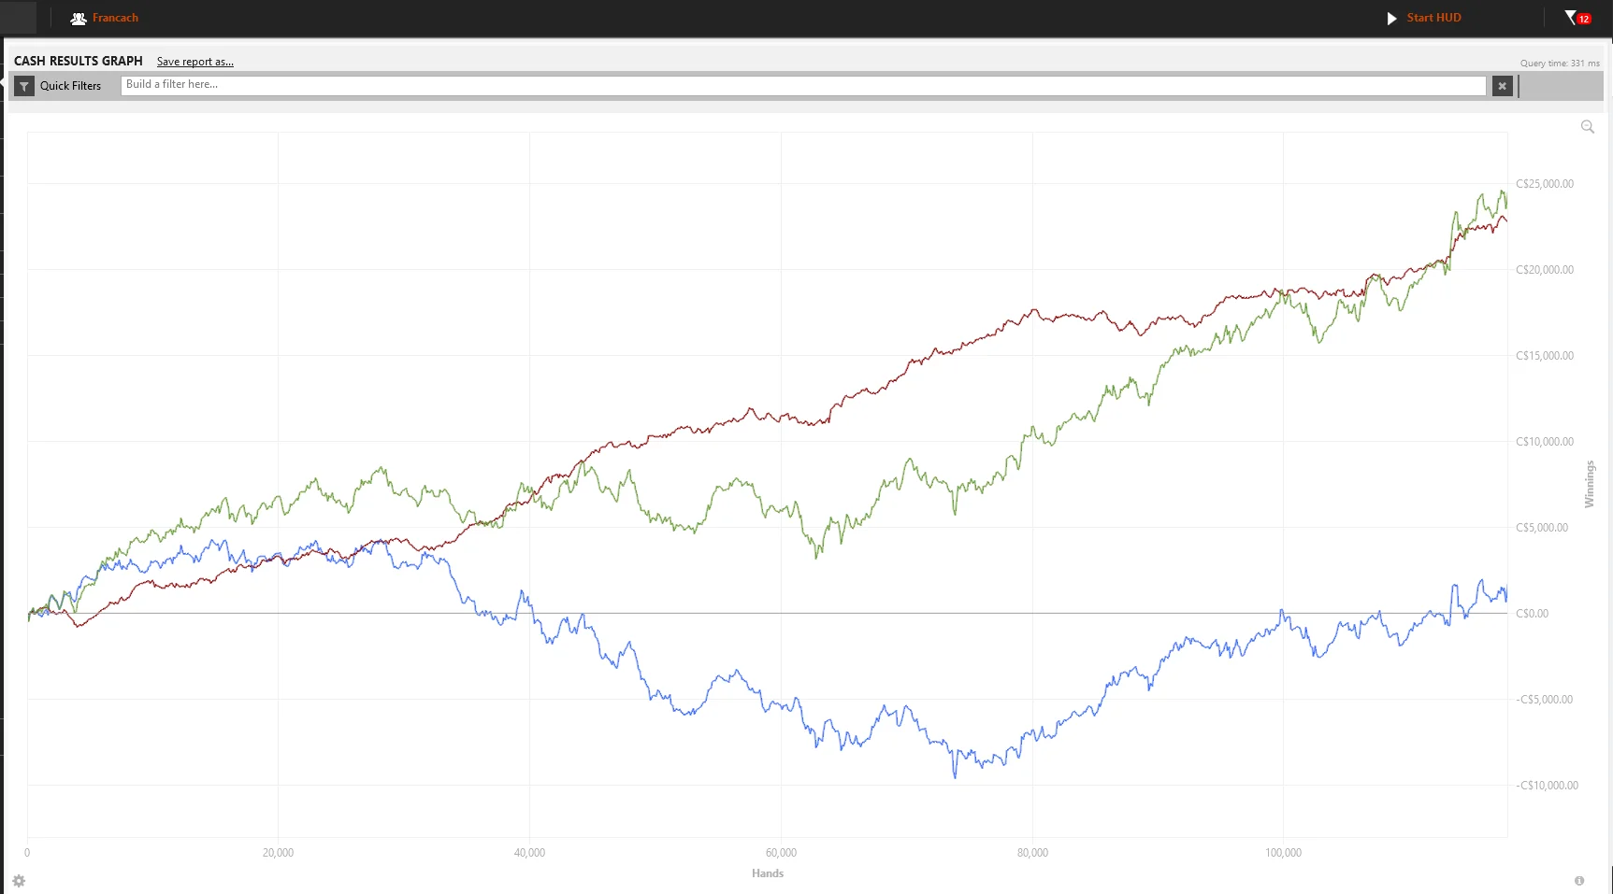The image size is (1613, 894).
Task: Click the Save report as... link
Action: click(194, 62)
